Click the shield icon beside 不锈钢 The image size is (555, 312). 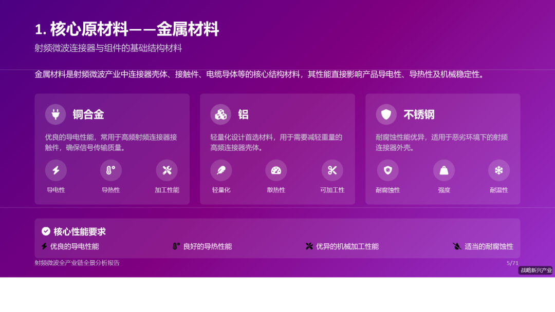tap(387, 114)
